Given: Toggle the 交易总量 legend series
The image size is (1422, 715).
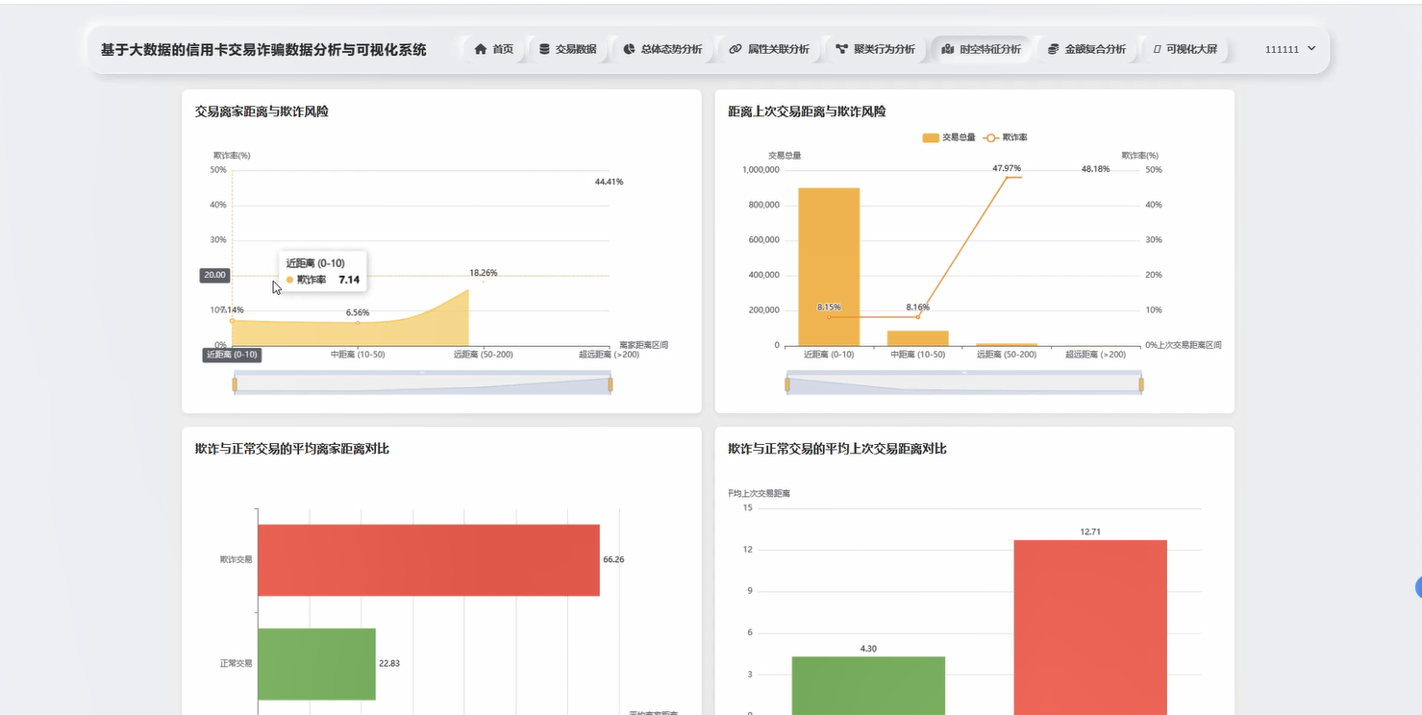Looking at the screenshot, I should 949,137.
